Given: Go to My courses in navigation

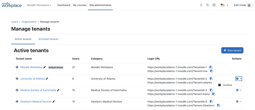Looking at the screenshot, I should (80, 5).
